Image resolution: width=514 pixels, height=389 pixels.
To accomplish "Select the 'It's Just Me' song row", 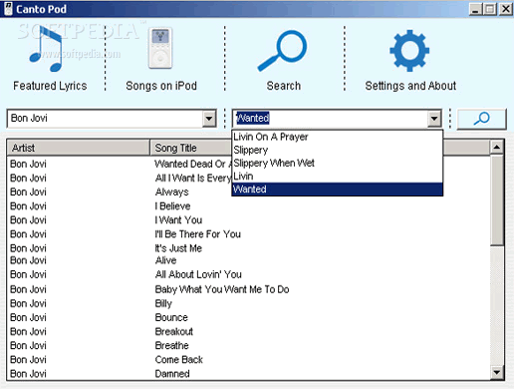I will click(248, 248).
